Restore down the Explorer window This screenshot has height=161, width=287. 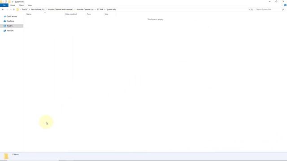click(276, 2)
